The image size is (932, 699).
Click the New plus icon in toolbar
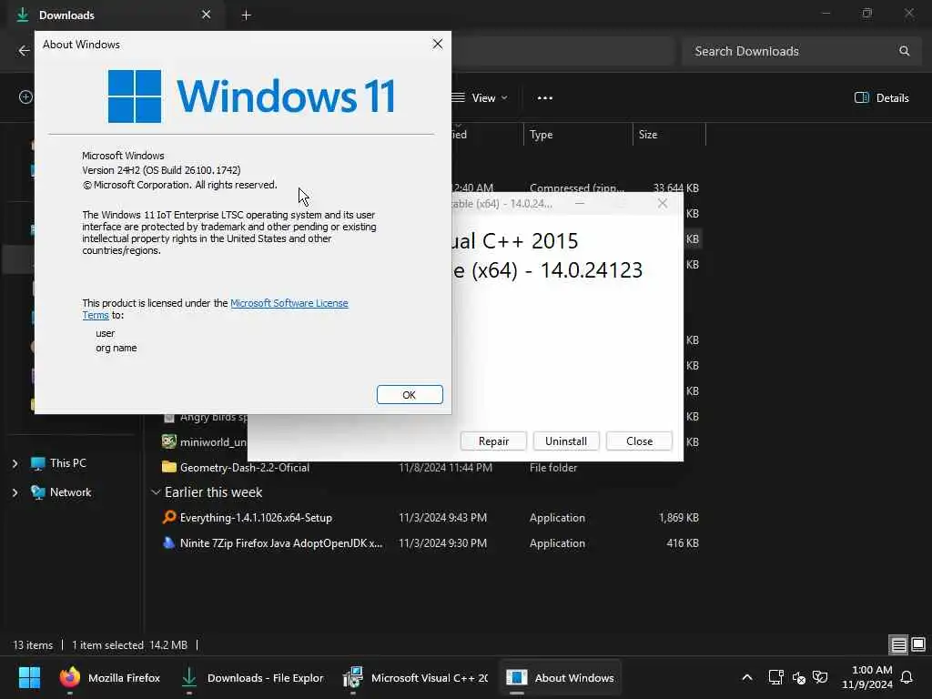25,96
